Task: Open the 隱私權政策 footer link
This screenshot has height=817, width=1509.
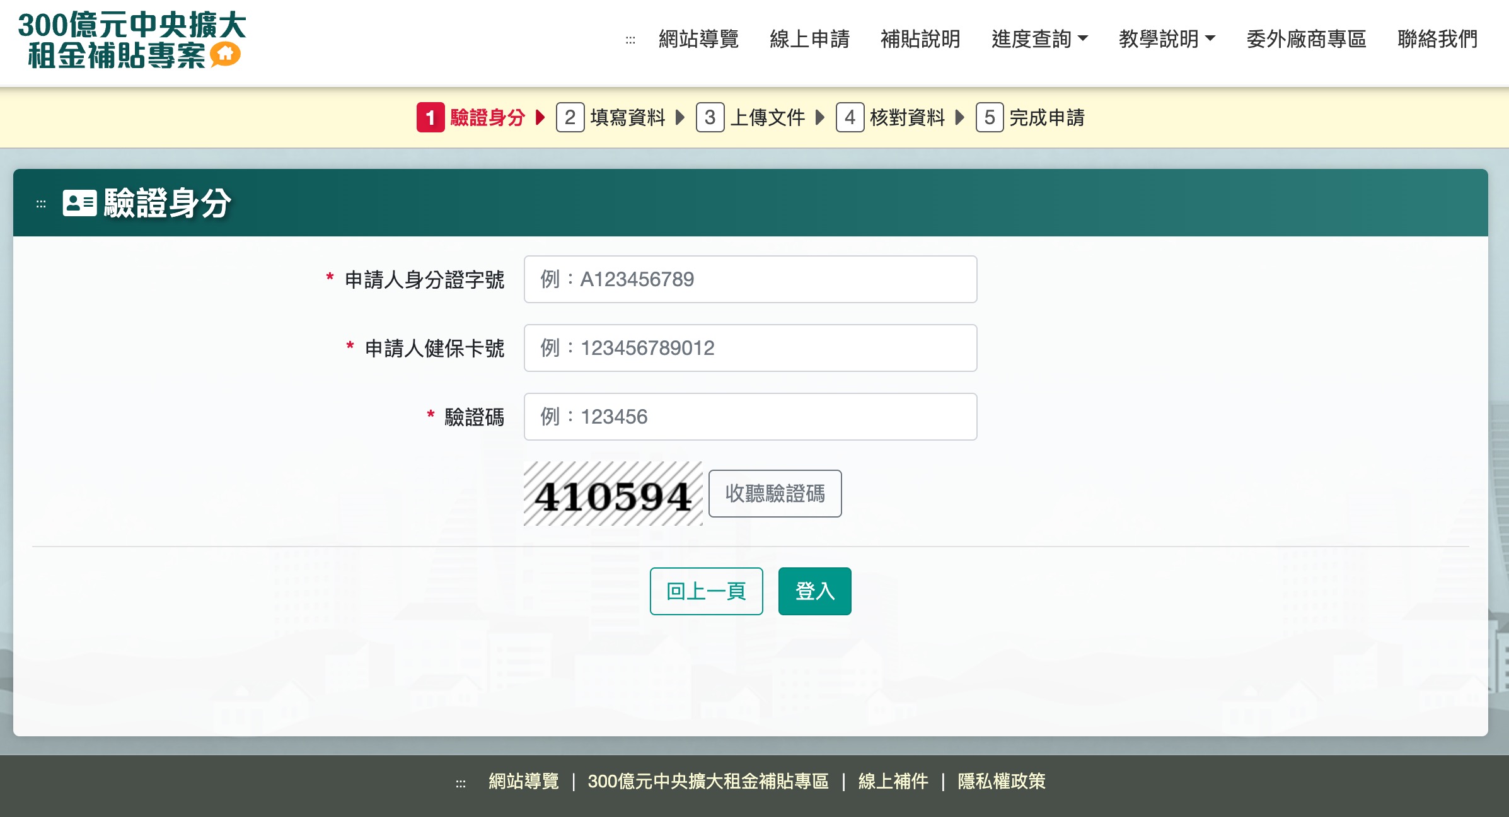Action: (x=1001, y=781)
